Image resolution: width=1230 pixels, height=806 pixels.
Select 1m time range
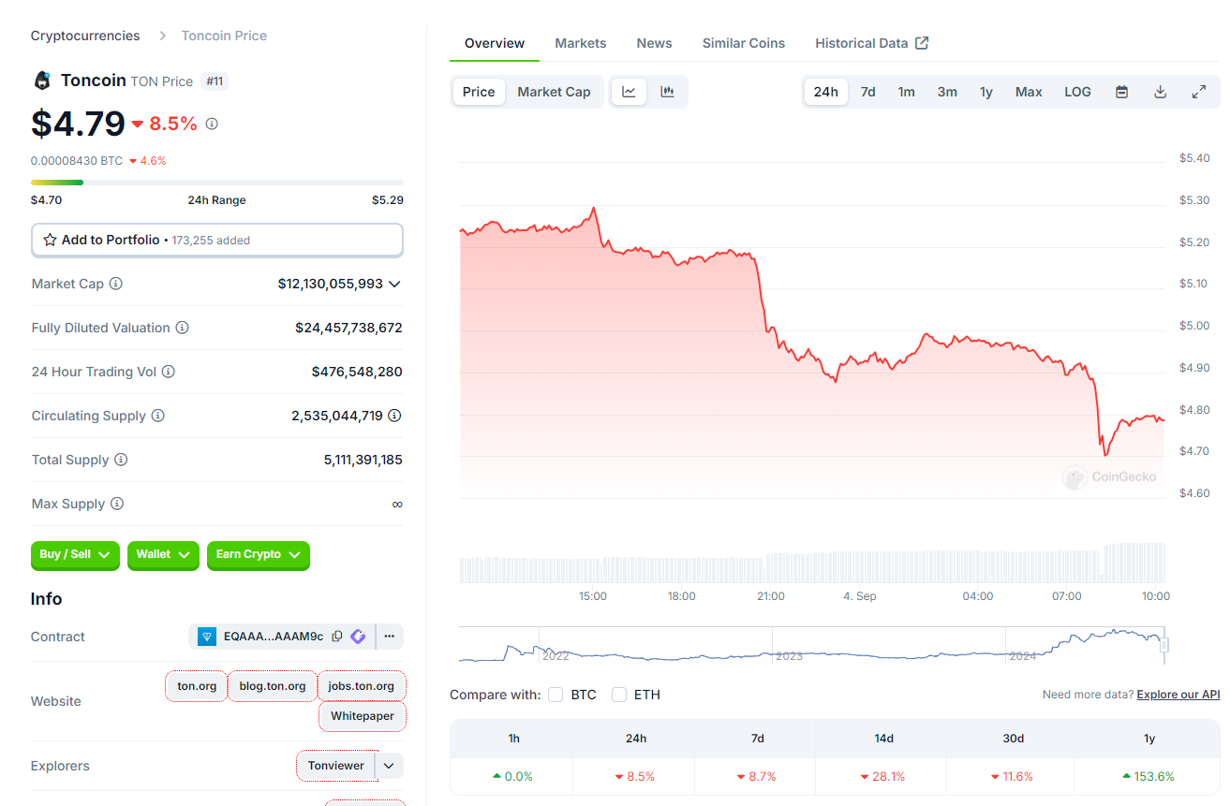pyautogui.click(x=906, y=92)
